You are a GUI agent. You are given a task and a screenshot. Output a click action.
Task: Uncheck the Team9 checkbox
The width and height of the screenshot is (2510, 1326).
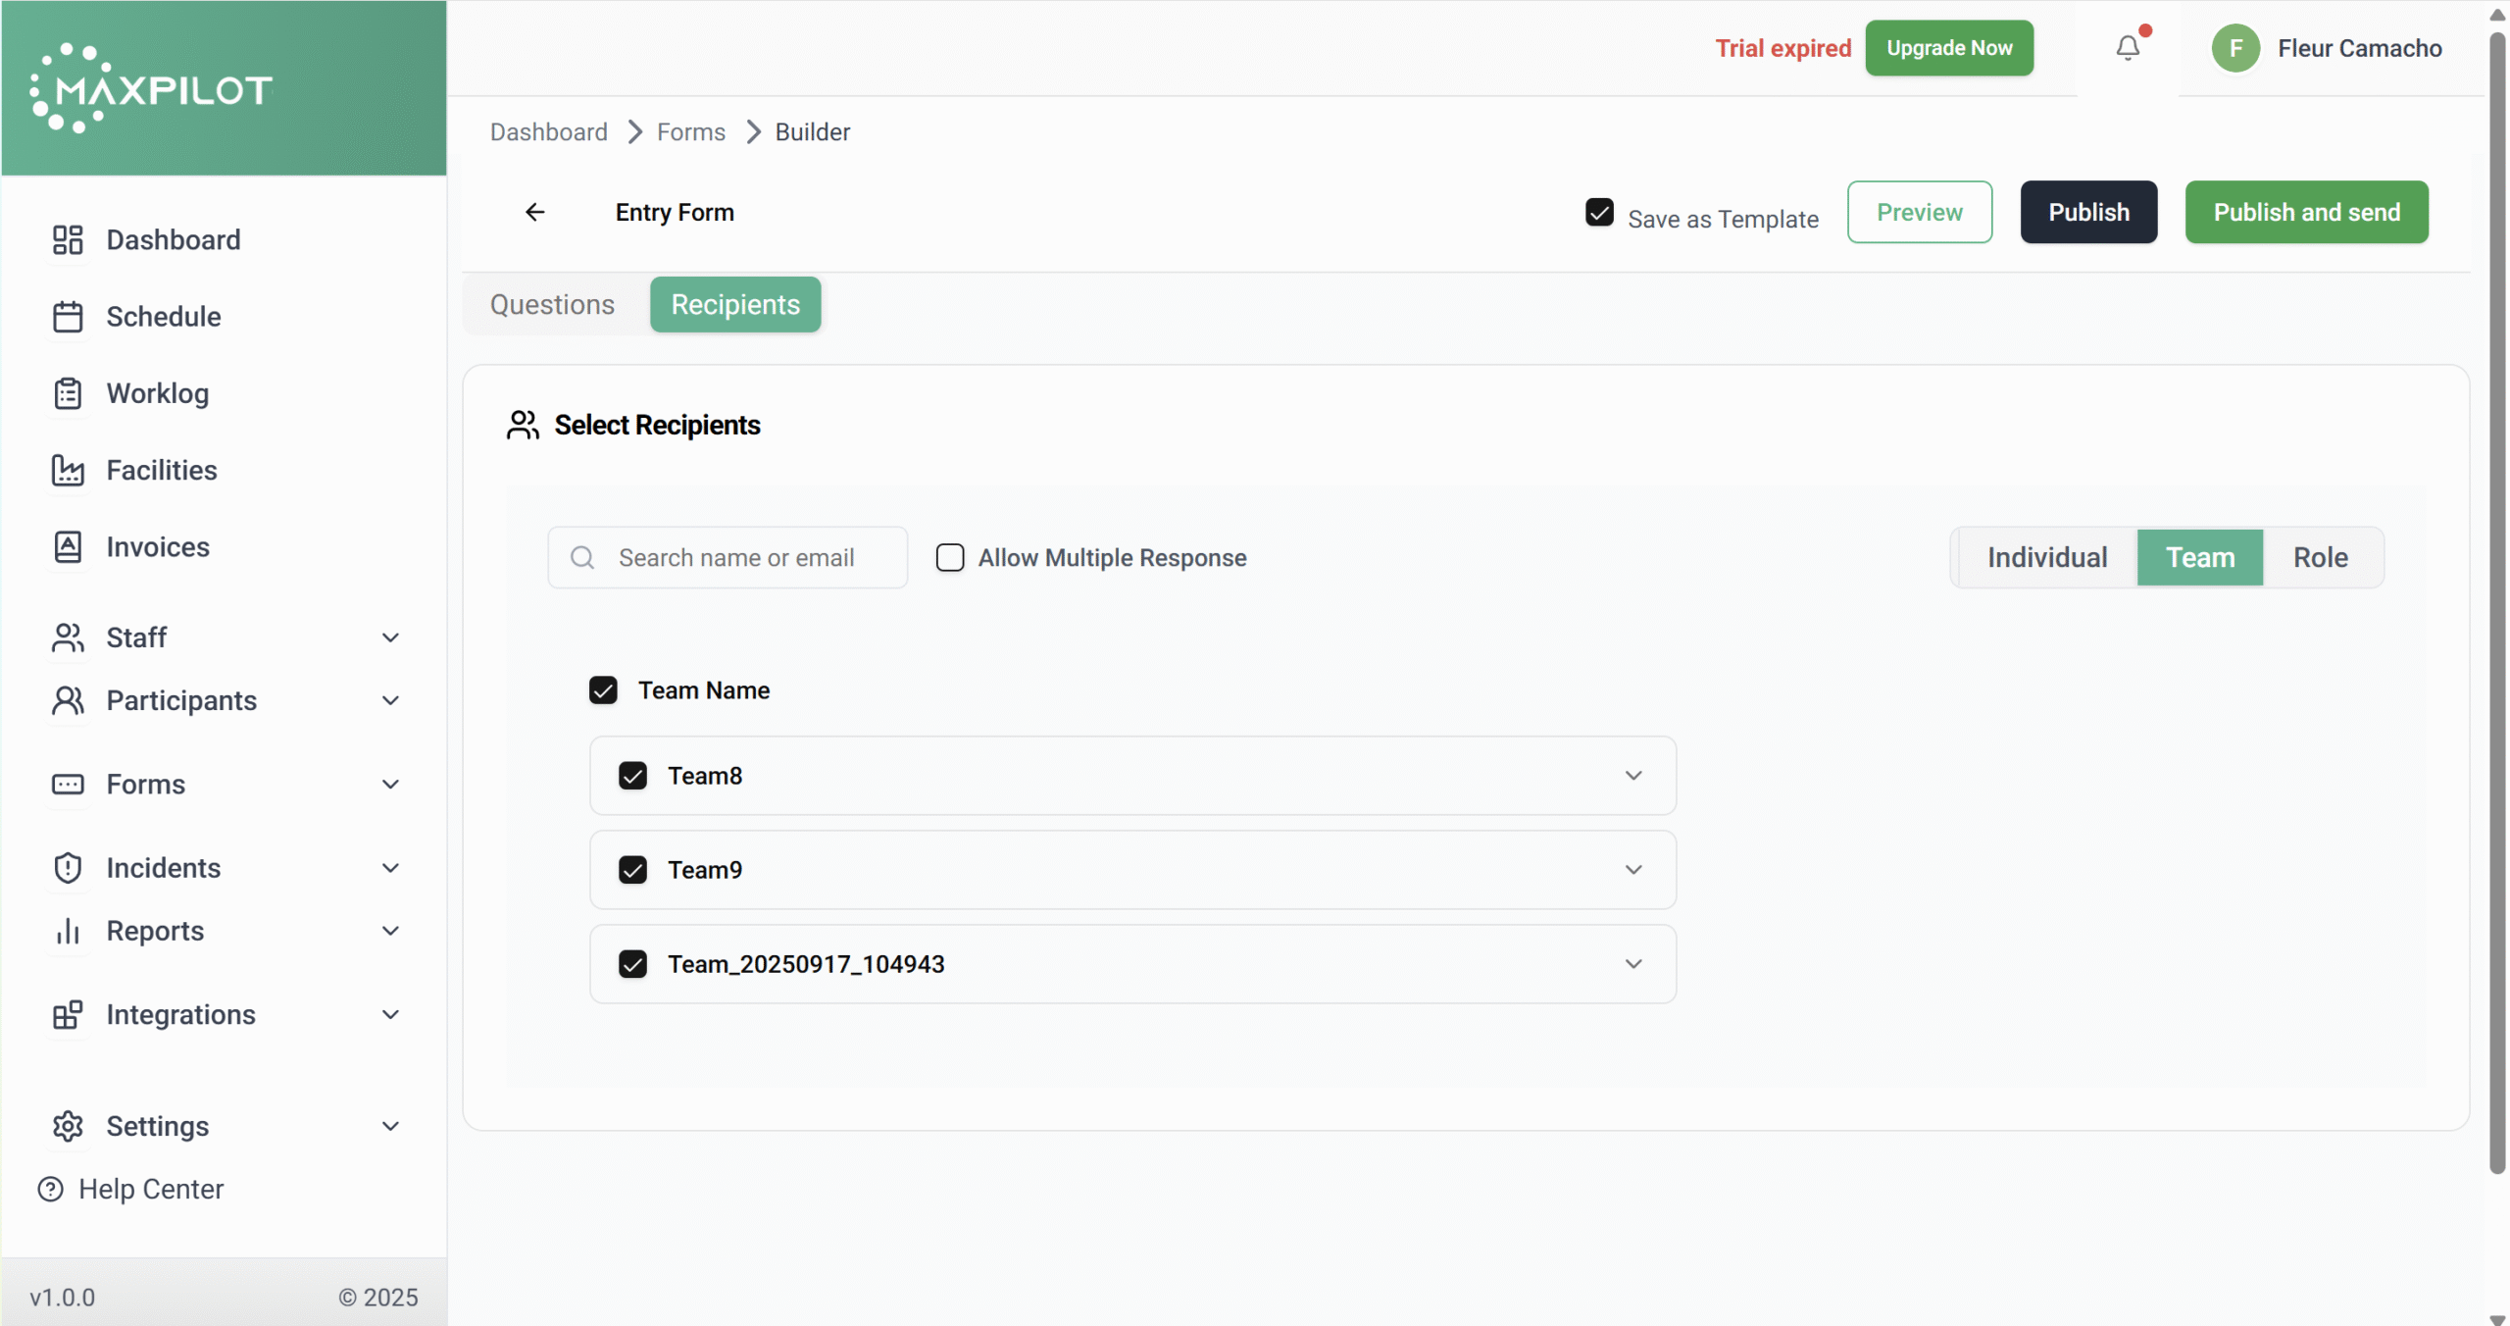(632, 870)
